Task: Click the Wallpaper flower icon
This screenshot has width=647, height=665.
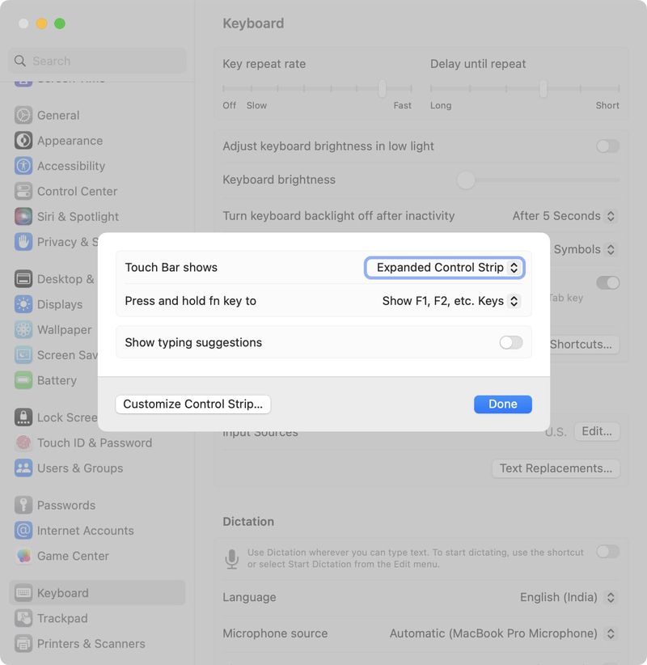Action: [23, 329]
